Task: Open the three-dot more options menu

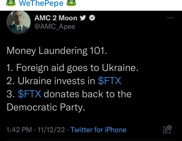Action: point(170,18)
